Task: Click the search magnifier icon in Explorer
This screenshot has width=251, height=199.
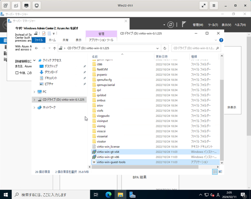Action: (x=217, y=48)
